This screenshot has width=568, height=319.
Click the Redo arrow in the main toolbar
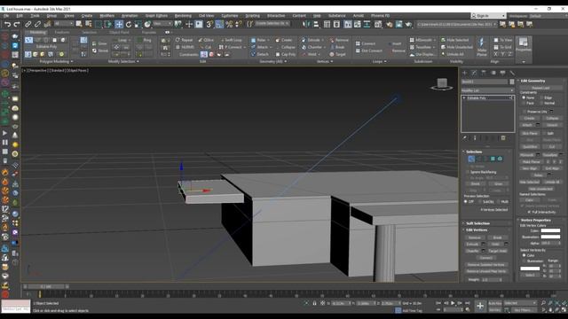pos(17,24)
